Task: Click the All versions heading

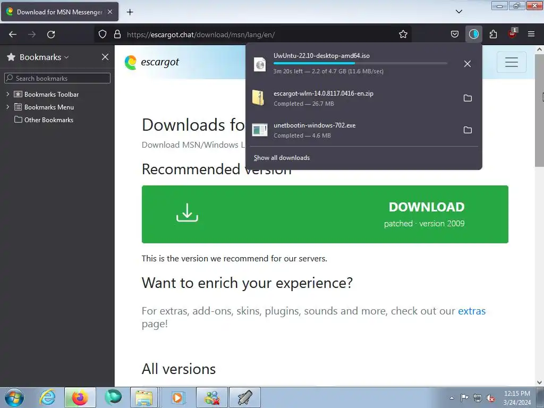Action: pyautogui.click(x=178, y=369)
